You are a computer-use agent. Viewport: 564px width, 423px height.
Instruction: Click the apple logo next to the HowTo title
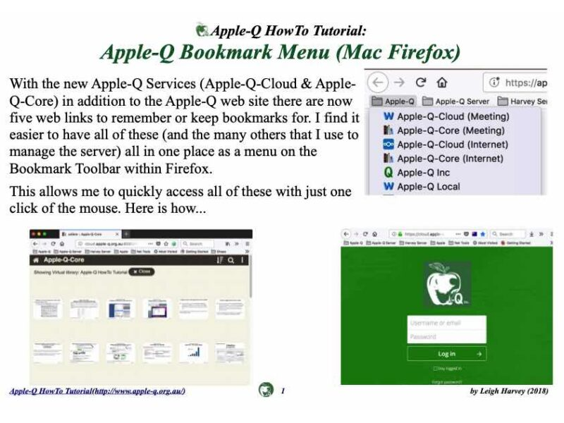click(202, 30)
